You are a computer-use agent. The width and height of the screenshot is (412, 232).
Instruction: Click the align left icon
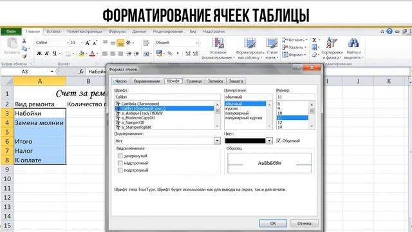[x=105, y=53]
